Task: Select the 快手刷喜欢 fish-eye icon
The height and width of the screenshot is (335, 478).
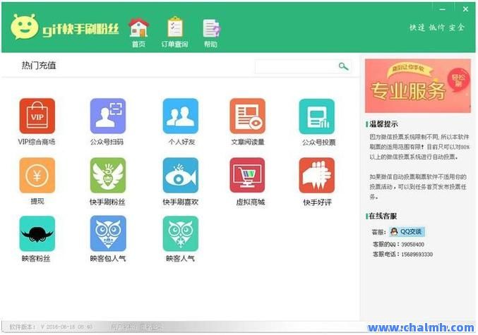Action: [x=181, y=175]
